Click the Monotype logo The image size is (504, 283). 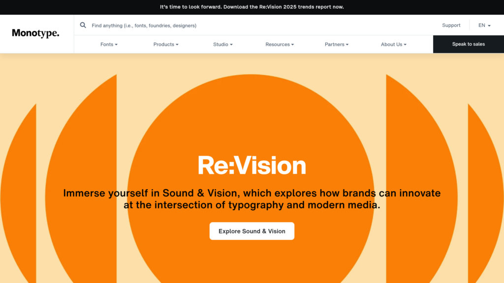(35, 33)
